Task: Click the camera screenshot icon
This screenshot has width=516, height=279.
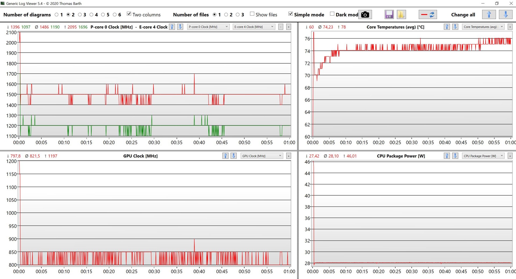Action: 365,15
